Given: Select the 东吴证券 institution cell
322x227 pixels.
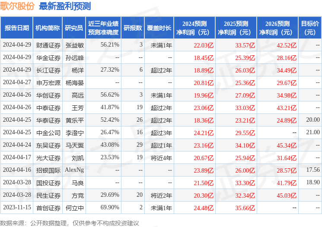Looking at the screenshot, I should pyautogui.click(x=48, y=145).
